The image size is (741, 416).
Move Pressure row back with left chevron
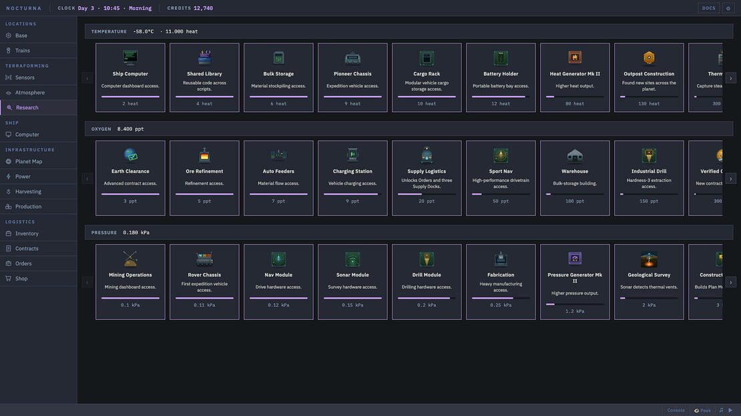pyautogui.click(x=87, y=283)
